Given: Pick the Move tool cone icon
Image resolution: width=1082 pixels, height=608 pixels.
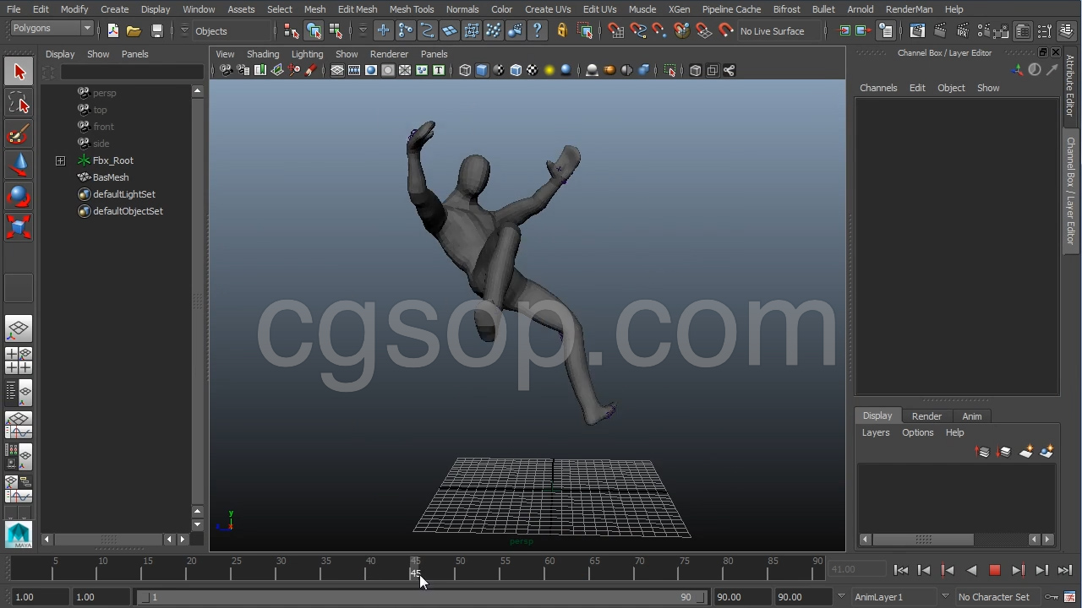Looking at the screenshot, I should [19, 166].
